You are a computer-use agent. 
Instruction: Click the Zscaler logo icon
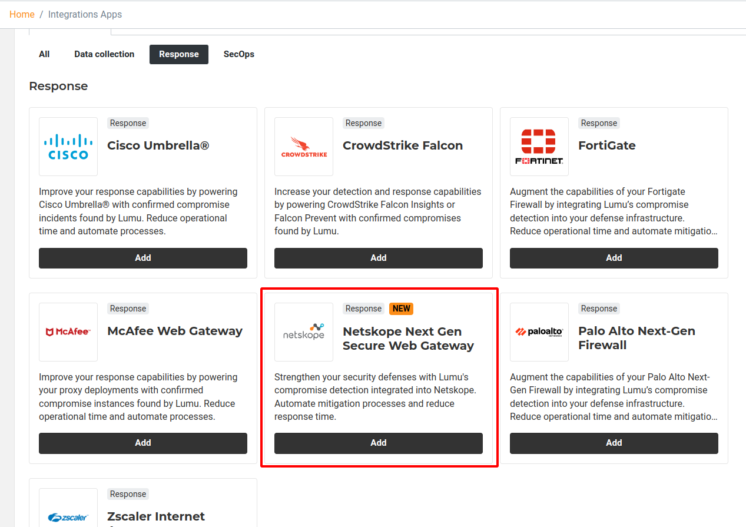point(68,517)
